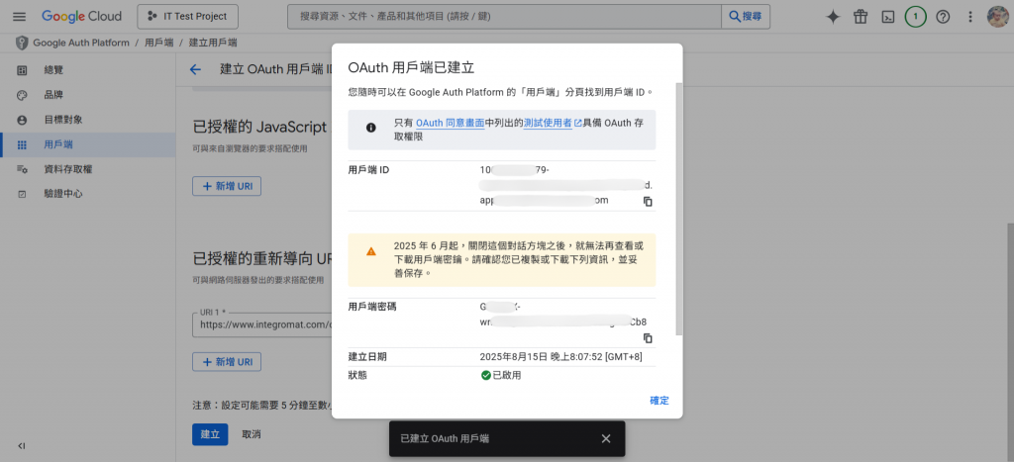The height and width of the screenshot is (462, 1014).
Task: Click the URI 1 input field
Action: pyautogui.click(x=262, y=324)
